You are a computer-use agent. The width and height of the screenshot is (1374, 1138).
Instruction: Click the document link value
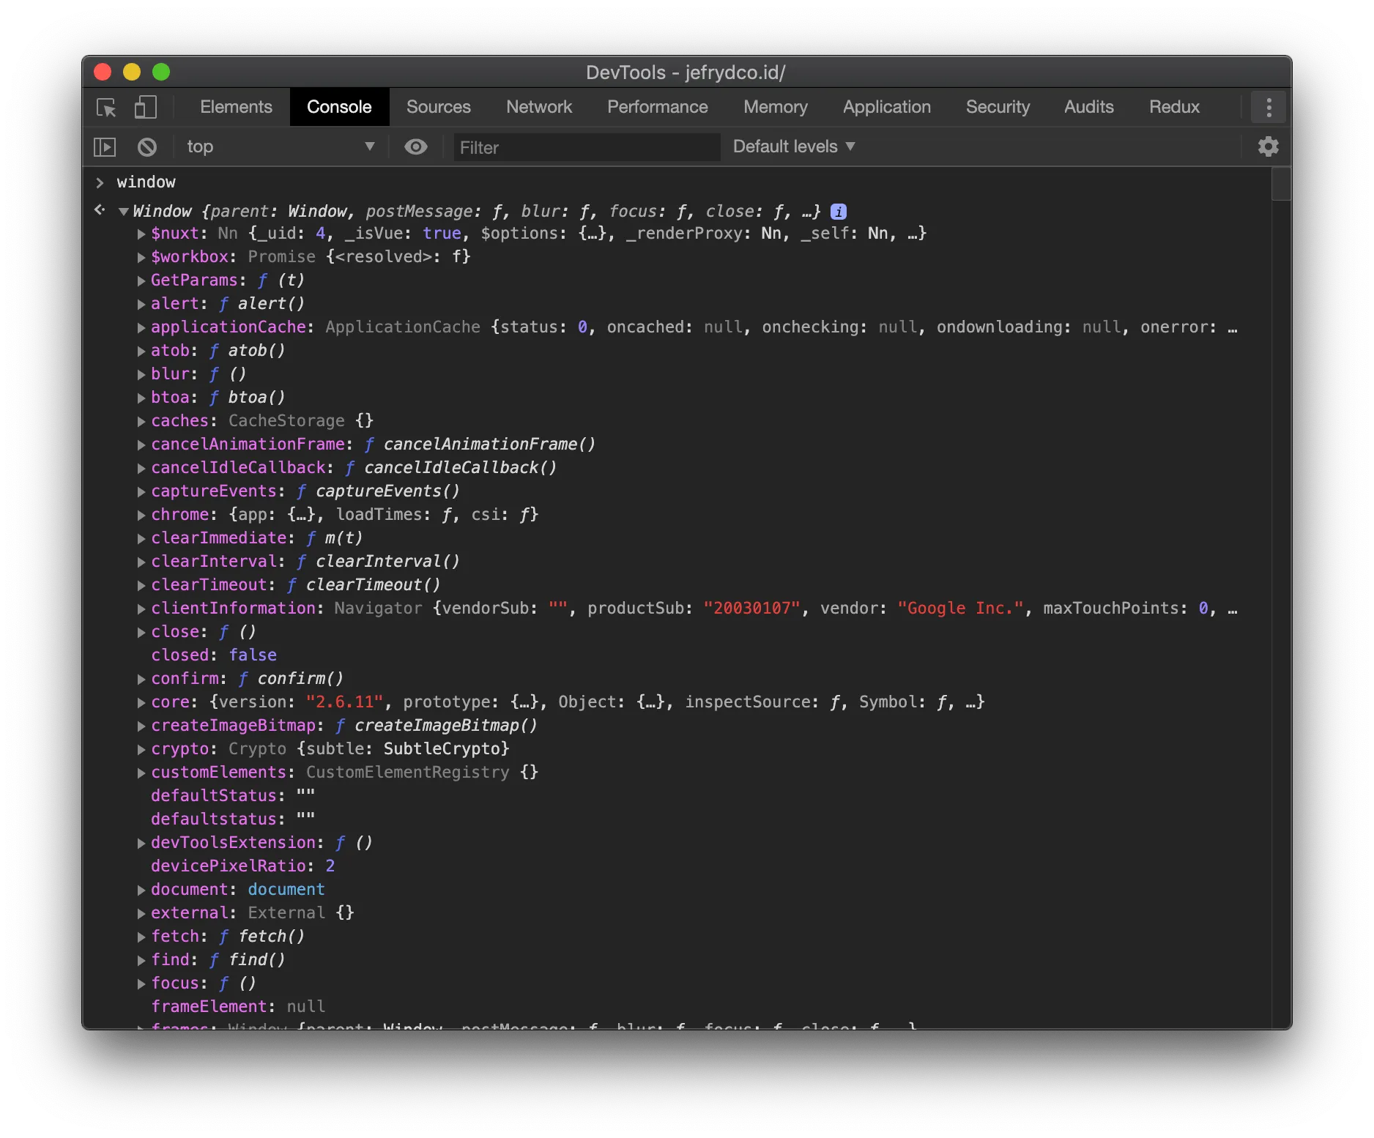coord(286,890)
